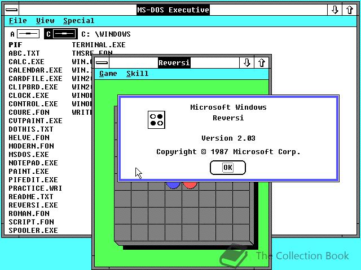This screenshot has width=361, height=270.
Task: Open File menu in MS-DOS Executive
Action: coord(17,21)
